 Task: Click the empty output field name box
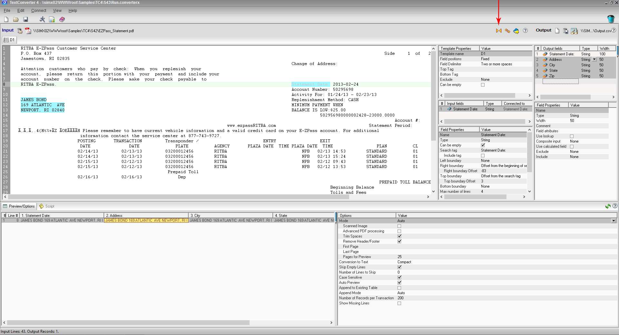[560, 81]
